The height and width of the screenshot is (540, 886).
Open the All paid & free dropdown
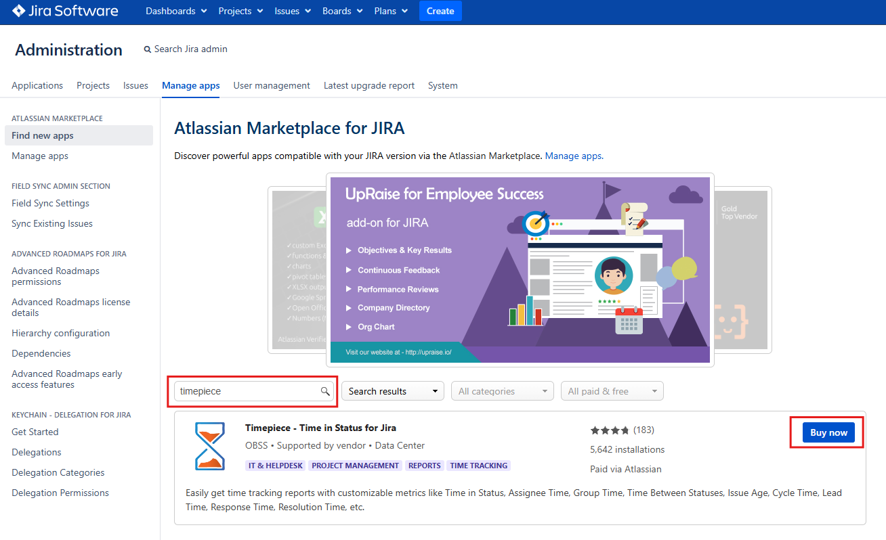pos(612,391)
